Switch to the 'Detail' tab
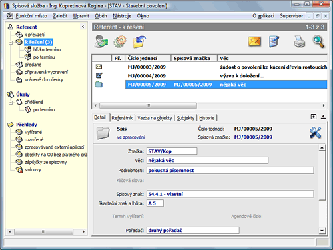Screen dimensions: 333x250 pyautogui.click(x=100, y=117)
